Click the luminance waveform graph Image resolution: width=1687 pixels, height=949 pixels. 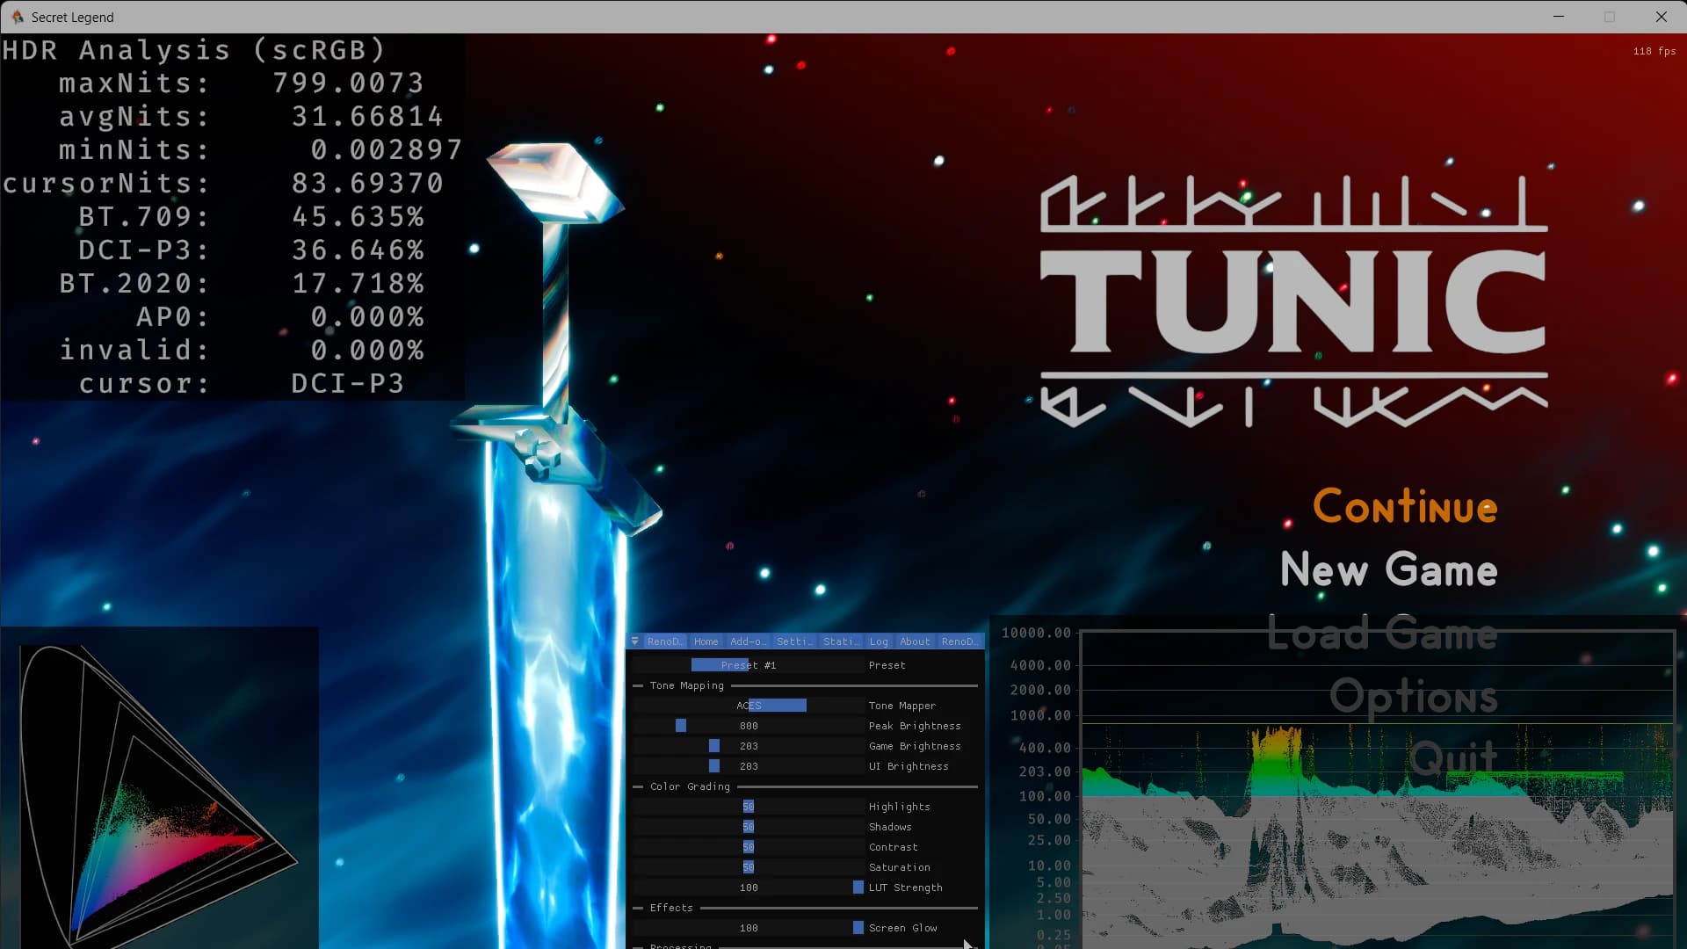1378,789
